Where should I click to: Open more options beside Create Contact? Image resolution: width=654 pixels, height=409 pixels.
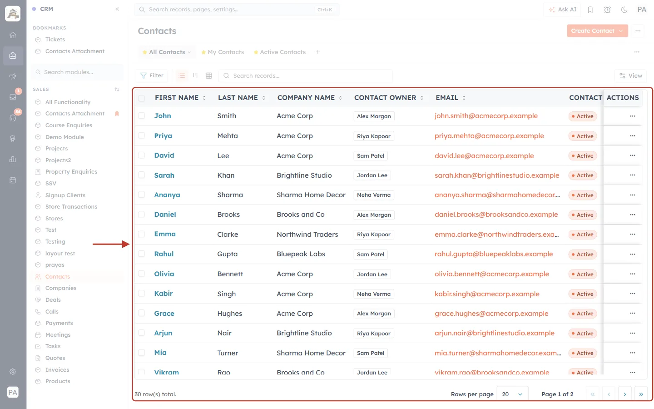click(x=638, y=31)
